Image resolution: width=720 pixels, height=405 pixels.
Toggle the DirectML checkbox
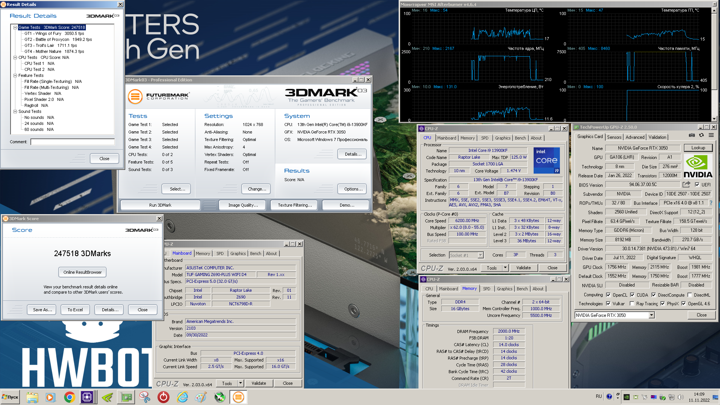point(690,295)
